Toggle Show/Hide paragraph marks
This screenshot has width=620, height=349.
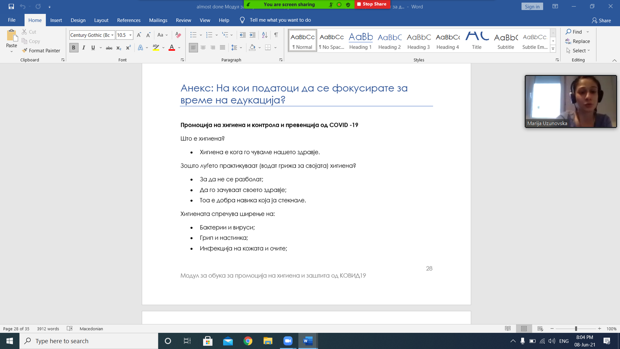(276, 35)
